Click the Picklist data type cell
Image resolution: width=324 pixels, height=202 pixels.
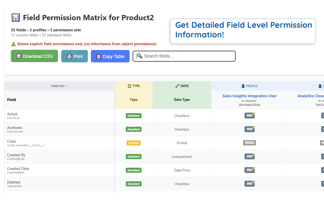pos(182,143)
